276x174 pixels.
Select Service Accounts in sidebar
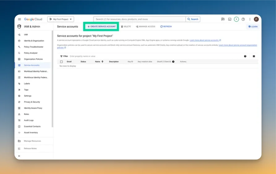click(x=32, y=65)
